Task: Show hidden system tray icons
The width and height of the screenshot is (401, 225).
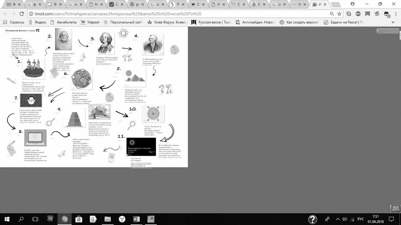Action: 338,219
